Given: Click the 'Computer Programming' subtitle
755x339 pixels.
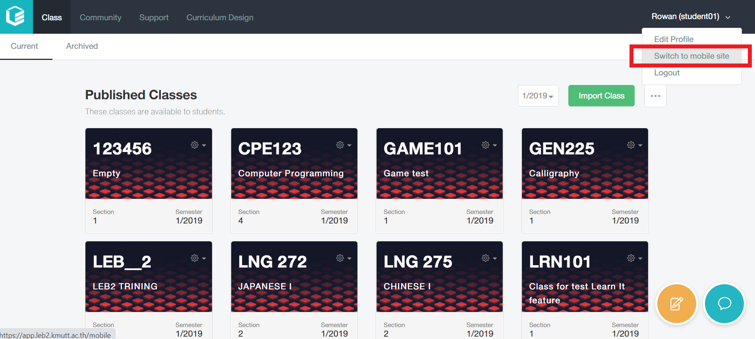Looking at the screenshot, I should [291, 173].
